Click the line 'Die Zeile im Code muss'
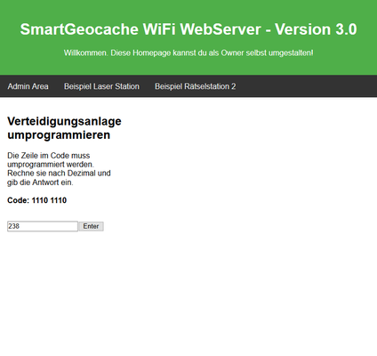The image size is (377, 356). 49,156
